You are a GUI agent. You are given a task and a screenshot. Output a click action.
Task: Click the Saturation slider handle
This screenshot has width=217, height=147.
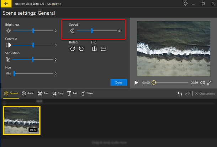(33, 59)
